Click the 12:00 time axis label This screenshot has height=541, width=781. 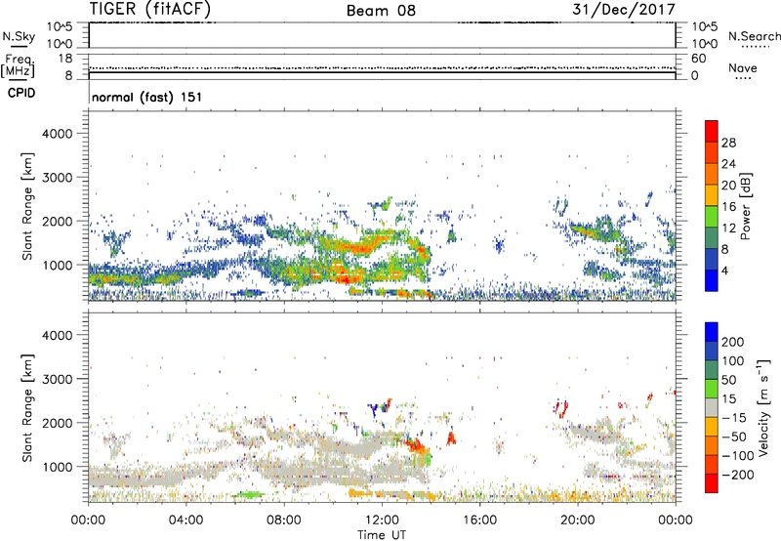coord(382,520)
